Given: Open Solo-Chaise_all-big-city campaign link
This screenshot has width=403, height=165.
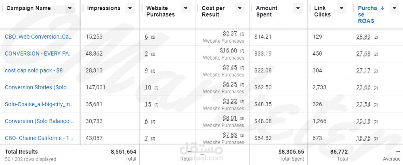Looking at the screenshot, I should coord(39,104).
